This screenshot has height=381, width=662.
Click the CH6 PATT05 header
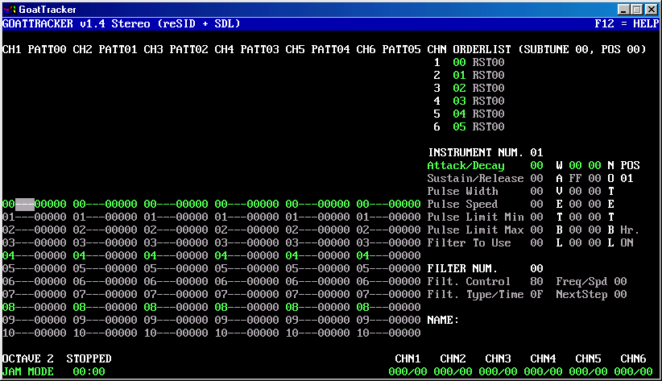click(389, 49)
